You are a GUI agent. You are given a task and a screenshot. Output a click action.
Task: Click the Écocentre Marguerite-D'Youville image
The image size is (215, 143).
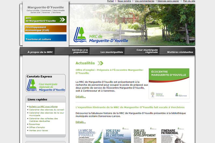(169, 84)
